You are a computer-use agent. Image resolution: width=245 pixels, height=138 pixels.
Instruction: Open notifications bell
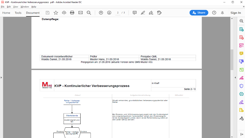pos(222,13)
